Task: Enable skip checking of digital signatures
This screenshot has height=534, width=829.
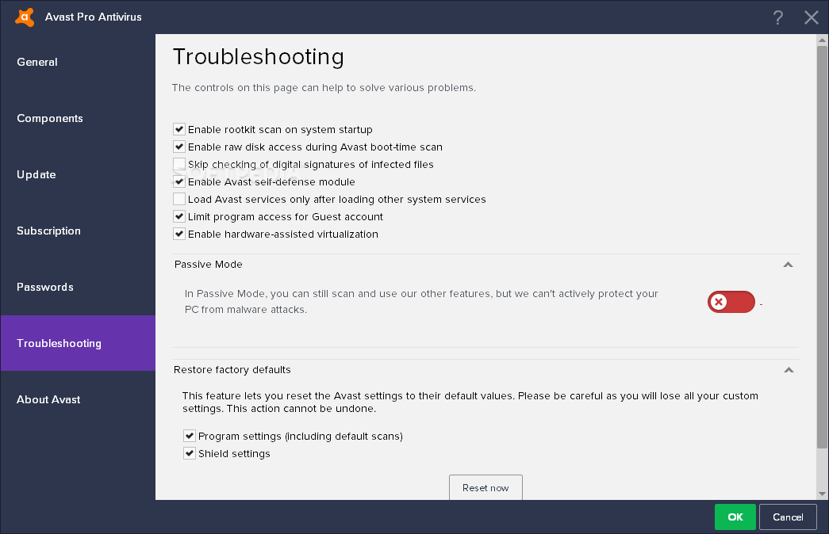Action: pyautogui.click(x=179, y=164)
